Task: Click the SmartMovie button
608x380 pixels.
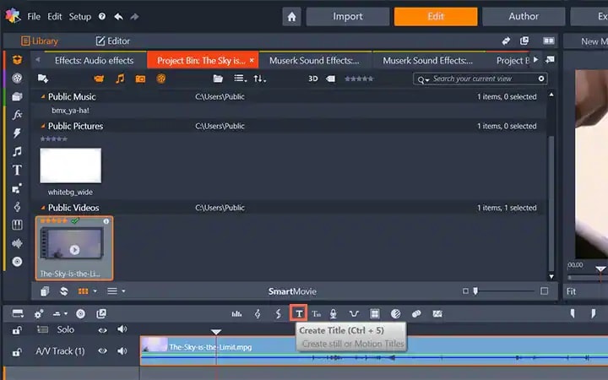Action: tap(292, 291)
